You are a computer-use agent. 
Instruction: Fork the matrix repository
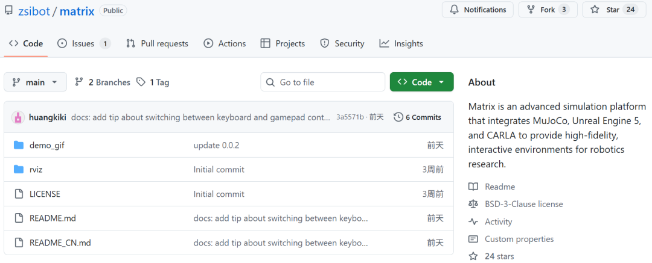(x=548, y=10)
